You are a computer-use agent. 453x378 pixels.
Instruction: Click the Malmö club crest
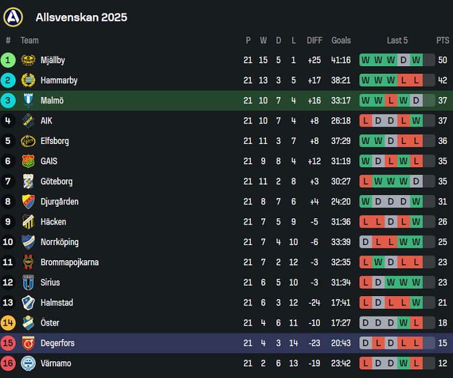28,100
